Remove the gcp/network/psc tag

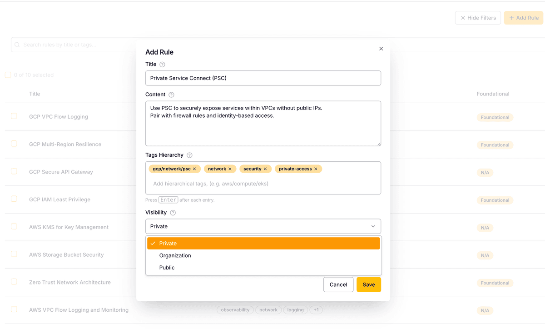point(194,169)
